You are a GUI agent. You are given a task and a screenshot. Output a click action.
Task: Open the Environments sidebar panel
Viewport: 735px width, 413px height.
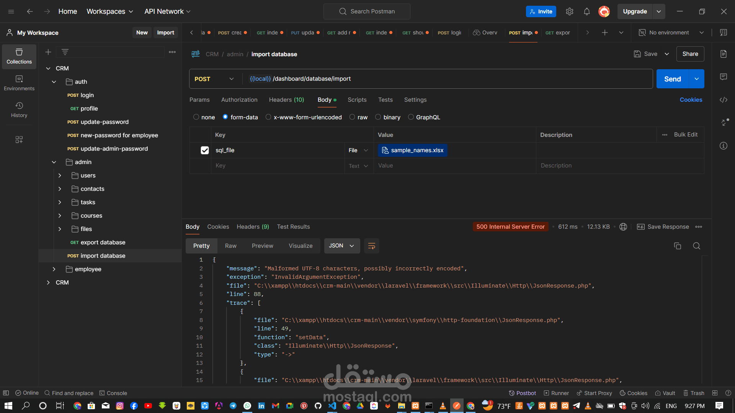click(x=19, y=83)
